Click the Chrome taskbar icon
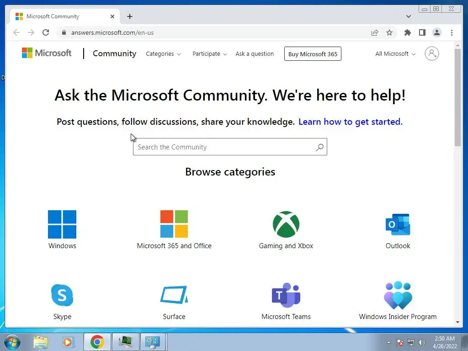 (x=97, y=342)
